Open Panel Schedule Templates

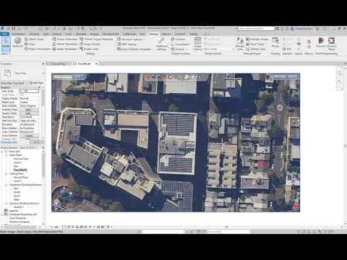point(134,49)
